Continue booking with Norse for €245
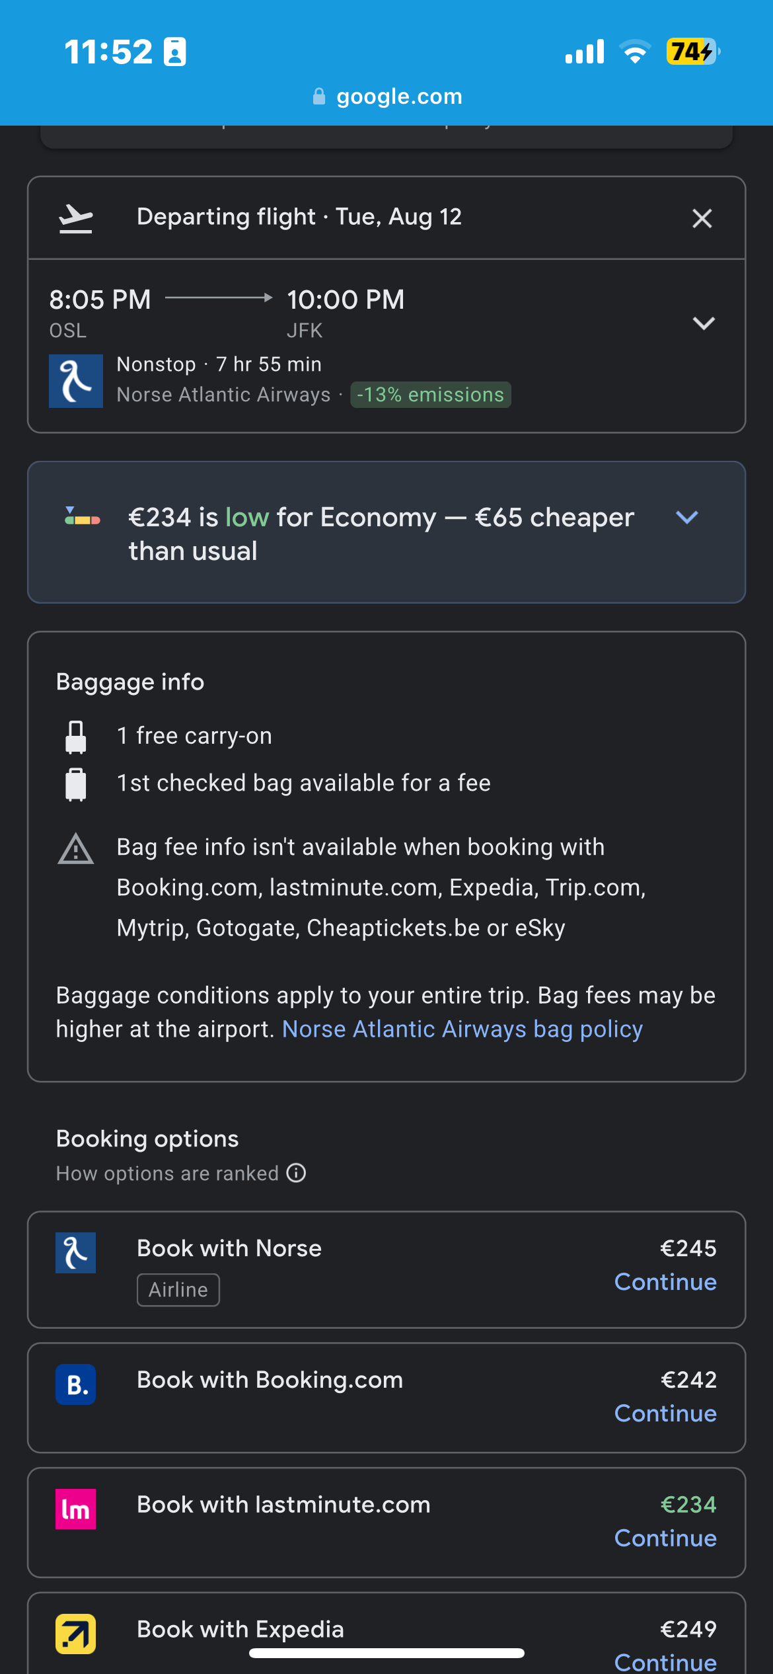 tap(665, 1282)
